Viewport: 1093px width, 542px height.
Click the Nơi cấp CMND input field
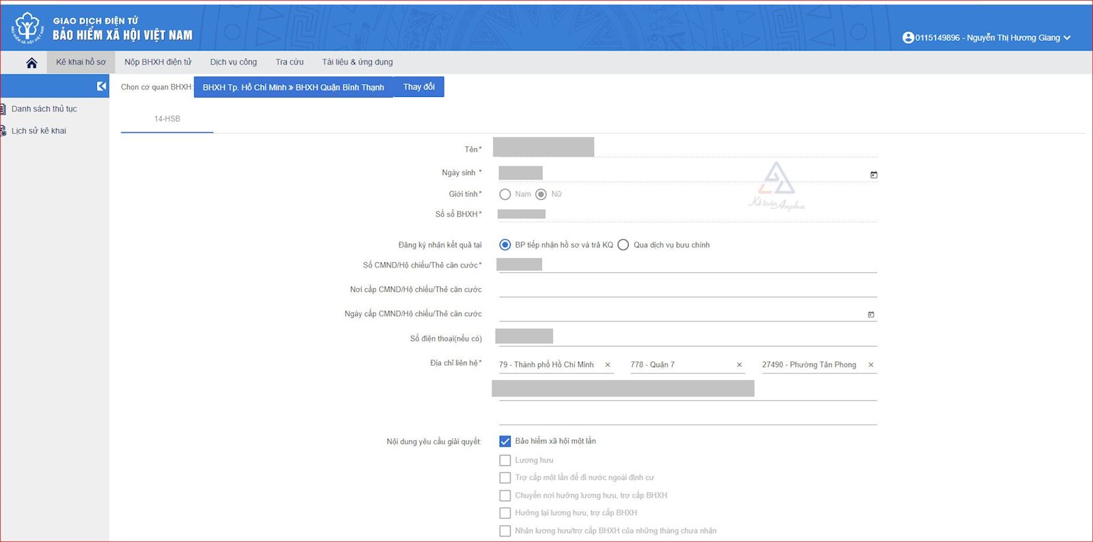687,289
